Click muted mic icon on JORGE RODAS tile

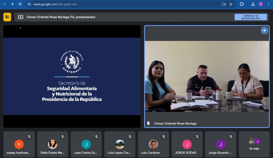pos(197,137)
